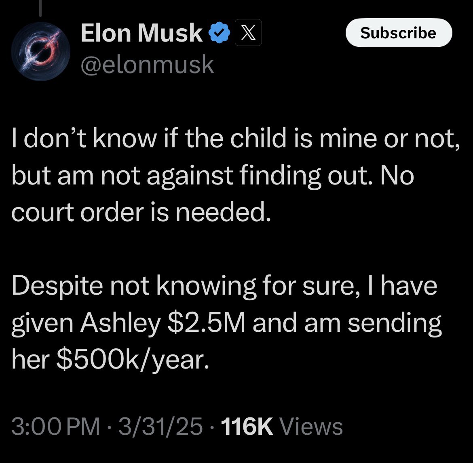
Task: Click the blue verified checkmark badge
Action: tap(219, 33)
